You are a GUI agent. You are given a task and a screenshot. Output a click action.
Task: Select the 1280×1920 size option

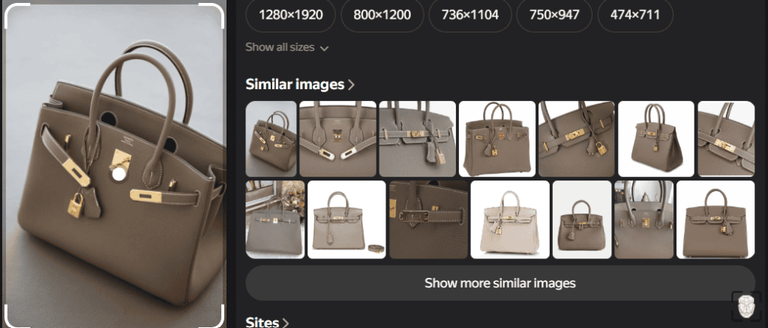(x=290, y=15)
